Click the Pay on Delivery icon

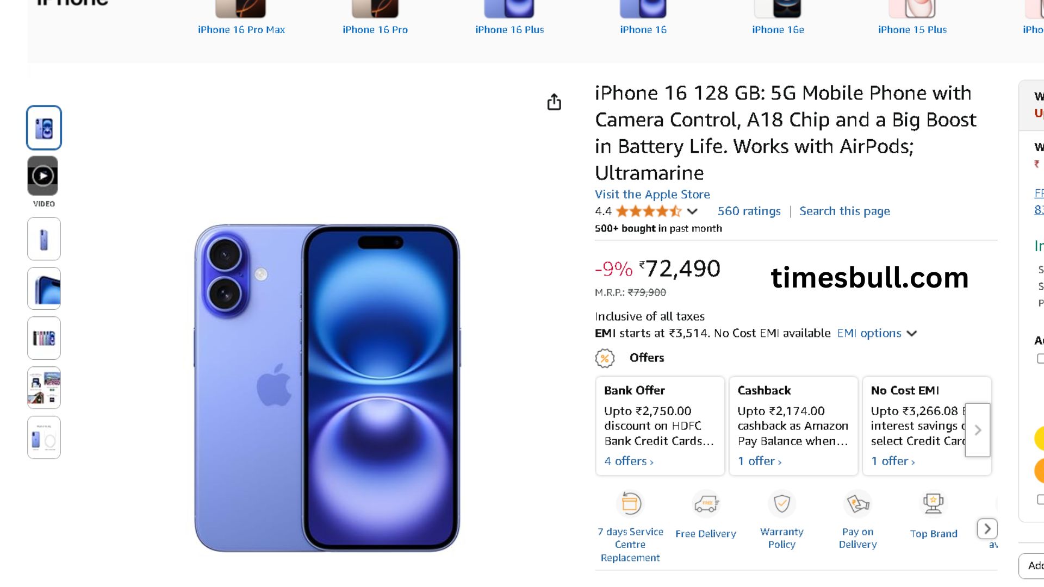857,503
